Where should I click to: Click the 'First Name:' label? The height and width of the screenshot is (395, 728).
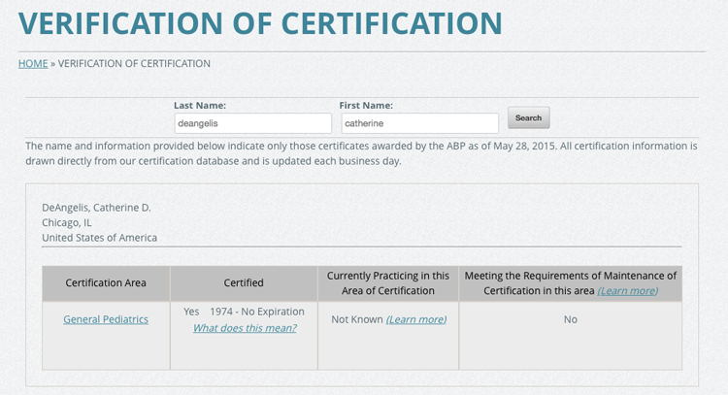tap(366, 105)
